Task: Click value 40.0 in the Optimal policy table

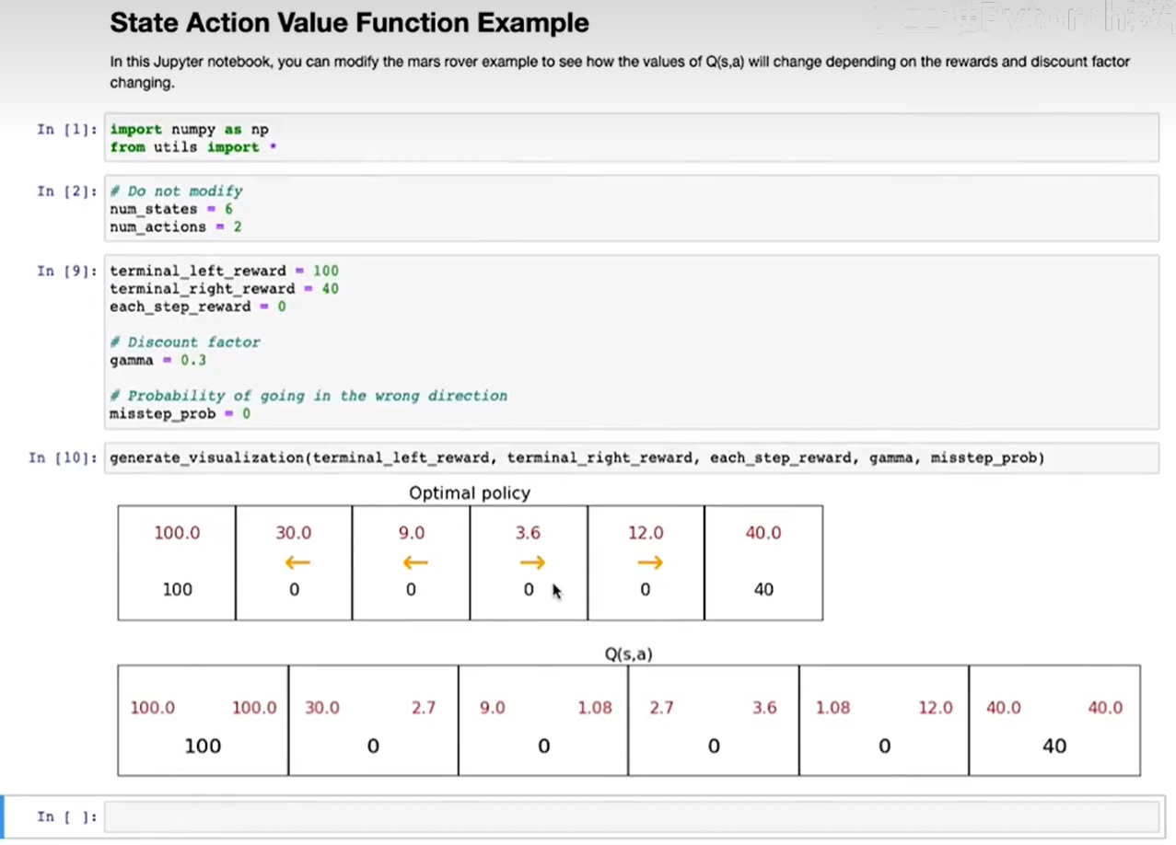Action: tap(763, 533)
